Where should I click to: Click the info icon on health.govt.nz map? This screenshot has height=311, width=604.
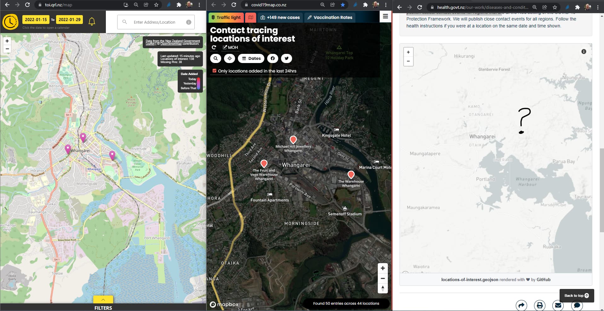pos(584,52)
